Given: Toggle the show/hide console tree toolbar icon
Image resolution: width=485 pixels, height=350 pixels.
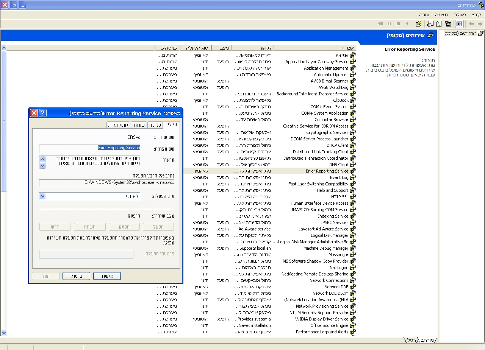Looking at the screenshot, I should pyautogui.click(x=459, y=24).
